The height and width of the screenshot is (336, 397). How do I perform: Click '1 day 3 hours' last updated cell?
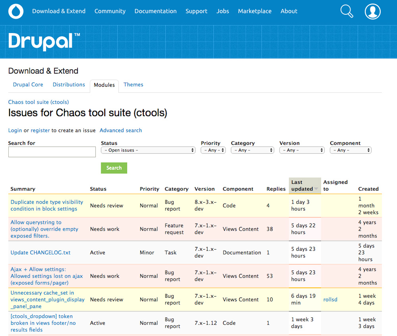[300, 206]
